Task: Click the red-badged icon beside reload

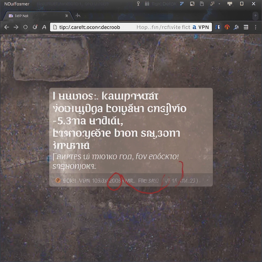Action: (35, 27)
